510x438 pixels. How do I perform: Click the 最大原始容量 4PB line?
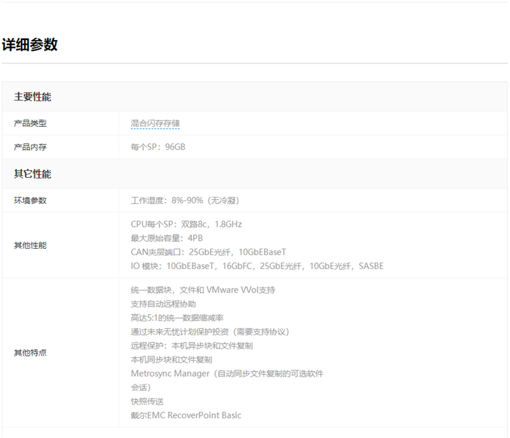pos(166,238)
